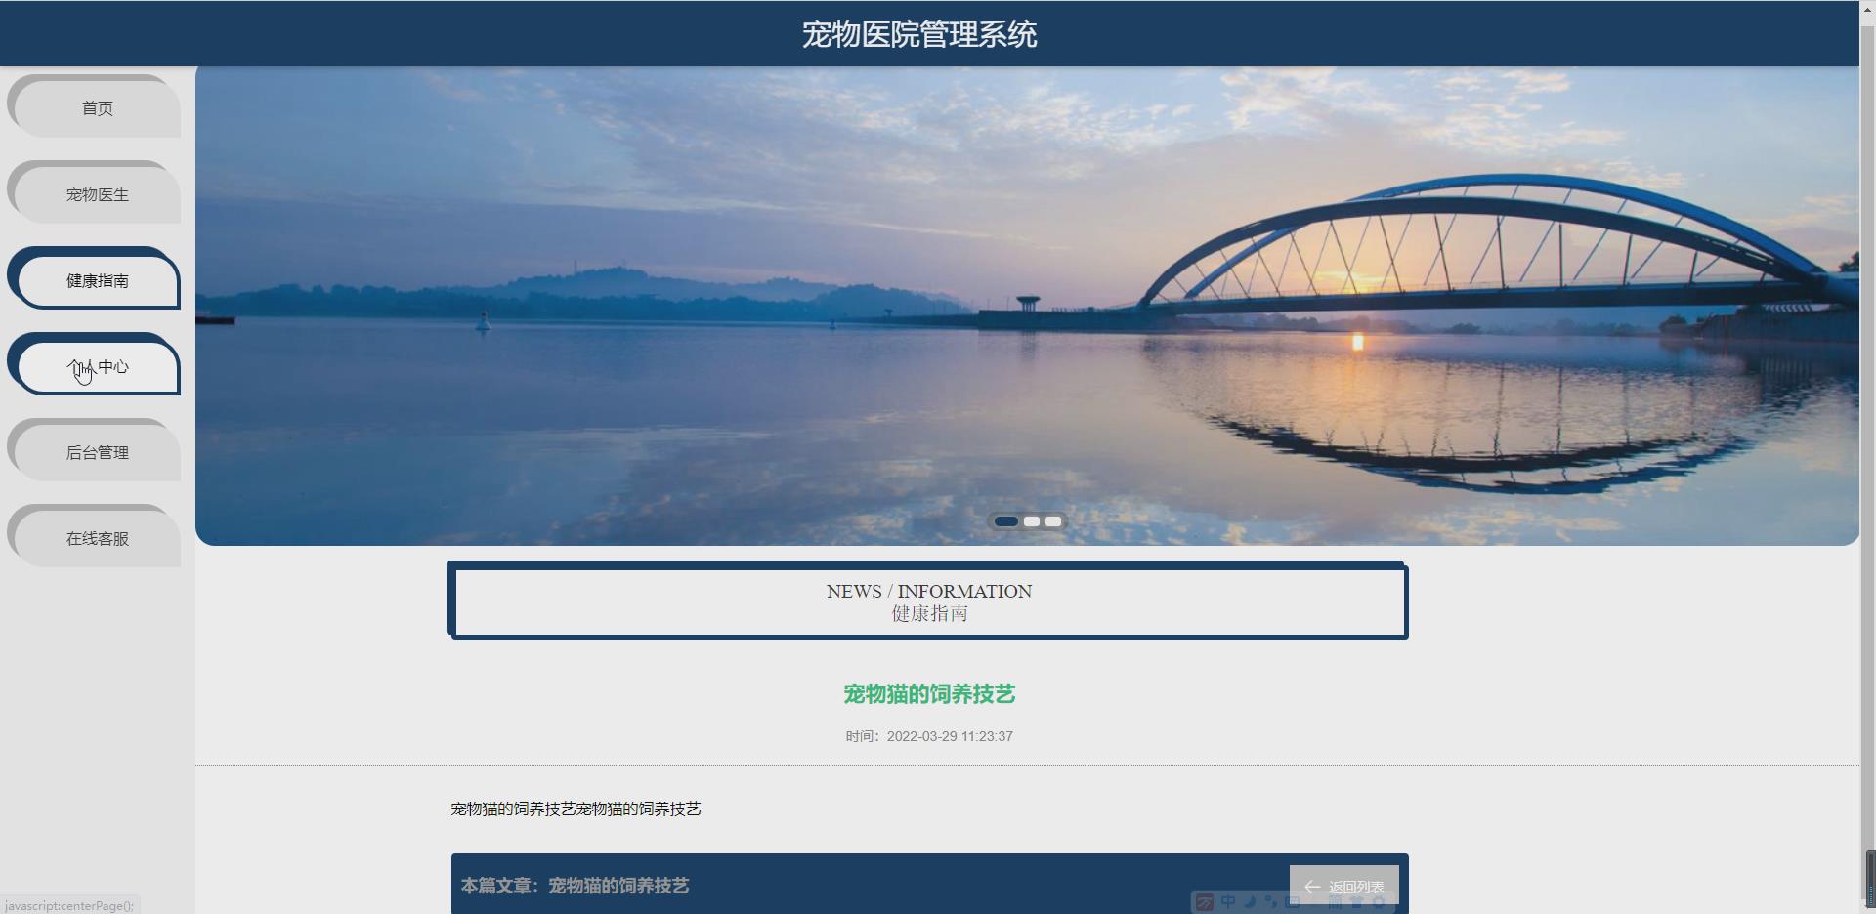Click the moon full/half-width icon

(x=1250, y=901)
